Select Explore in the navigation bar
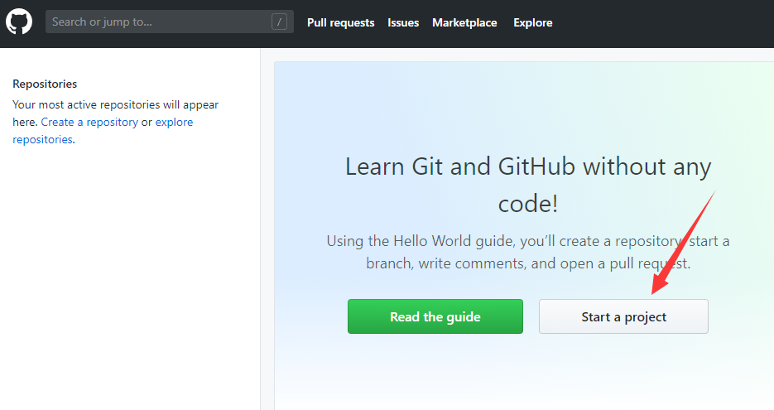 (532, 22)
